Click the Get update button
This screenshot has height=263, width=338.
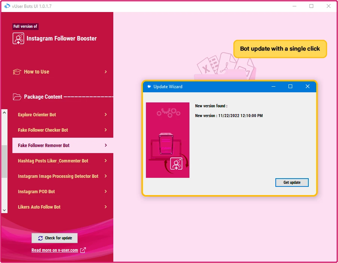click(x=292, y=183)
